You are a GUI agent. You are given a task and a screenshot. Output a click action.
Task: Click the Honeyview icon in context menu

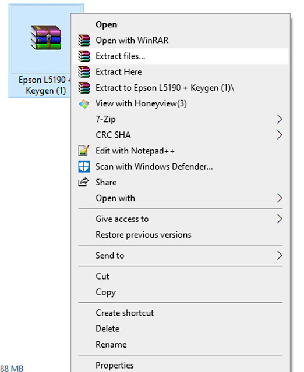pos(84,103)
